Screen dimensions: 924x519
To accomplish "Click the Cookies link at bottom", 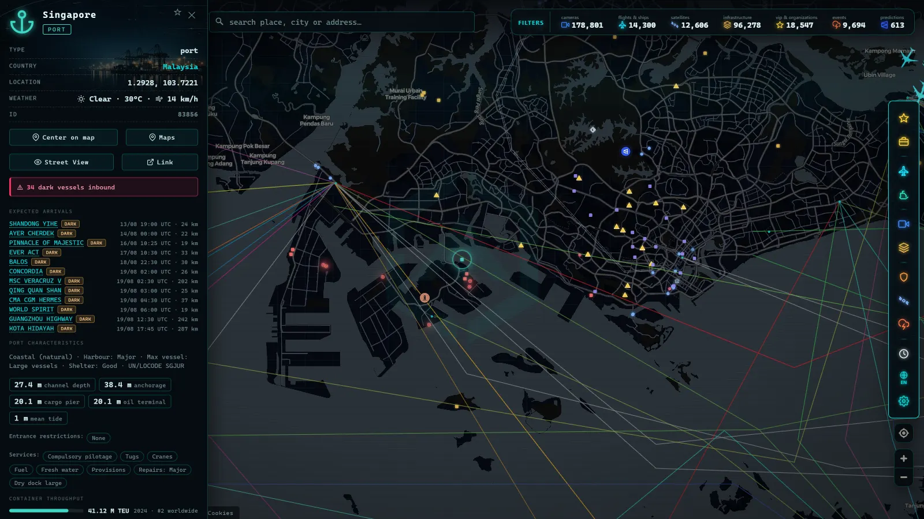I will point(221,513).
